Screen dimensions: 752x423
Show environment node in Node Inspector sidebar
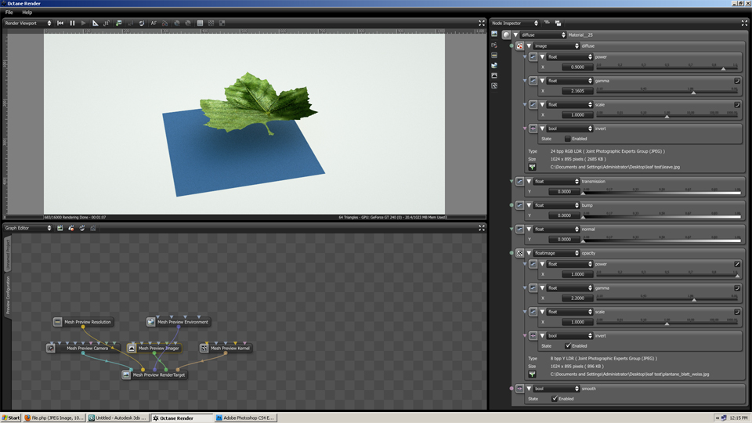[x=494, y=65]
